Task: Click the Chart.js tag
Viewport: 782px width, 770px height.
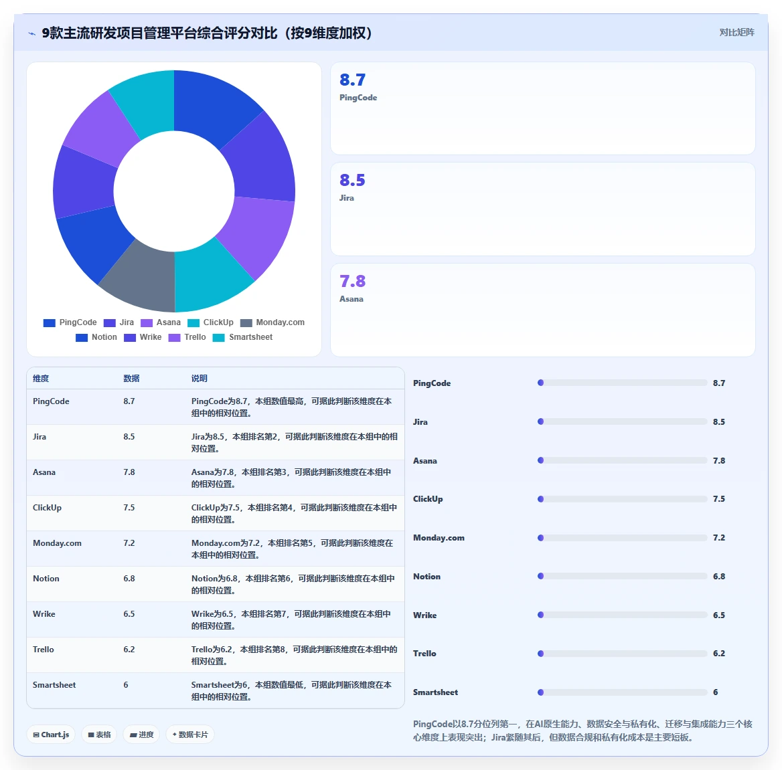Action: [x=51, y=735]
